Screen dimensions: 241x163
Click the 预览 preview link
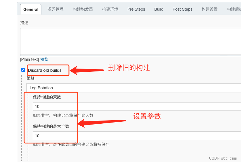(x=44, y=59)
